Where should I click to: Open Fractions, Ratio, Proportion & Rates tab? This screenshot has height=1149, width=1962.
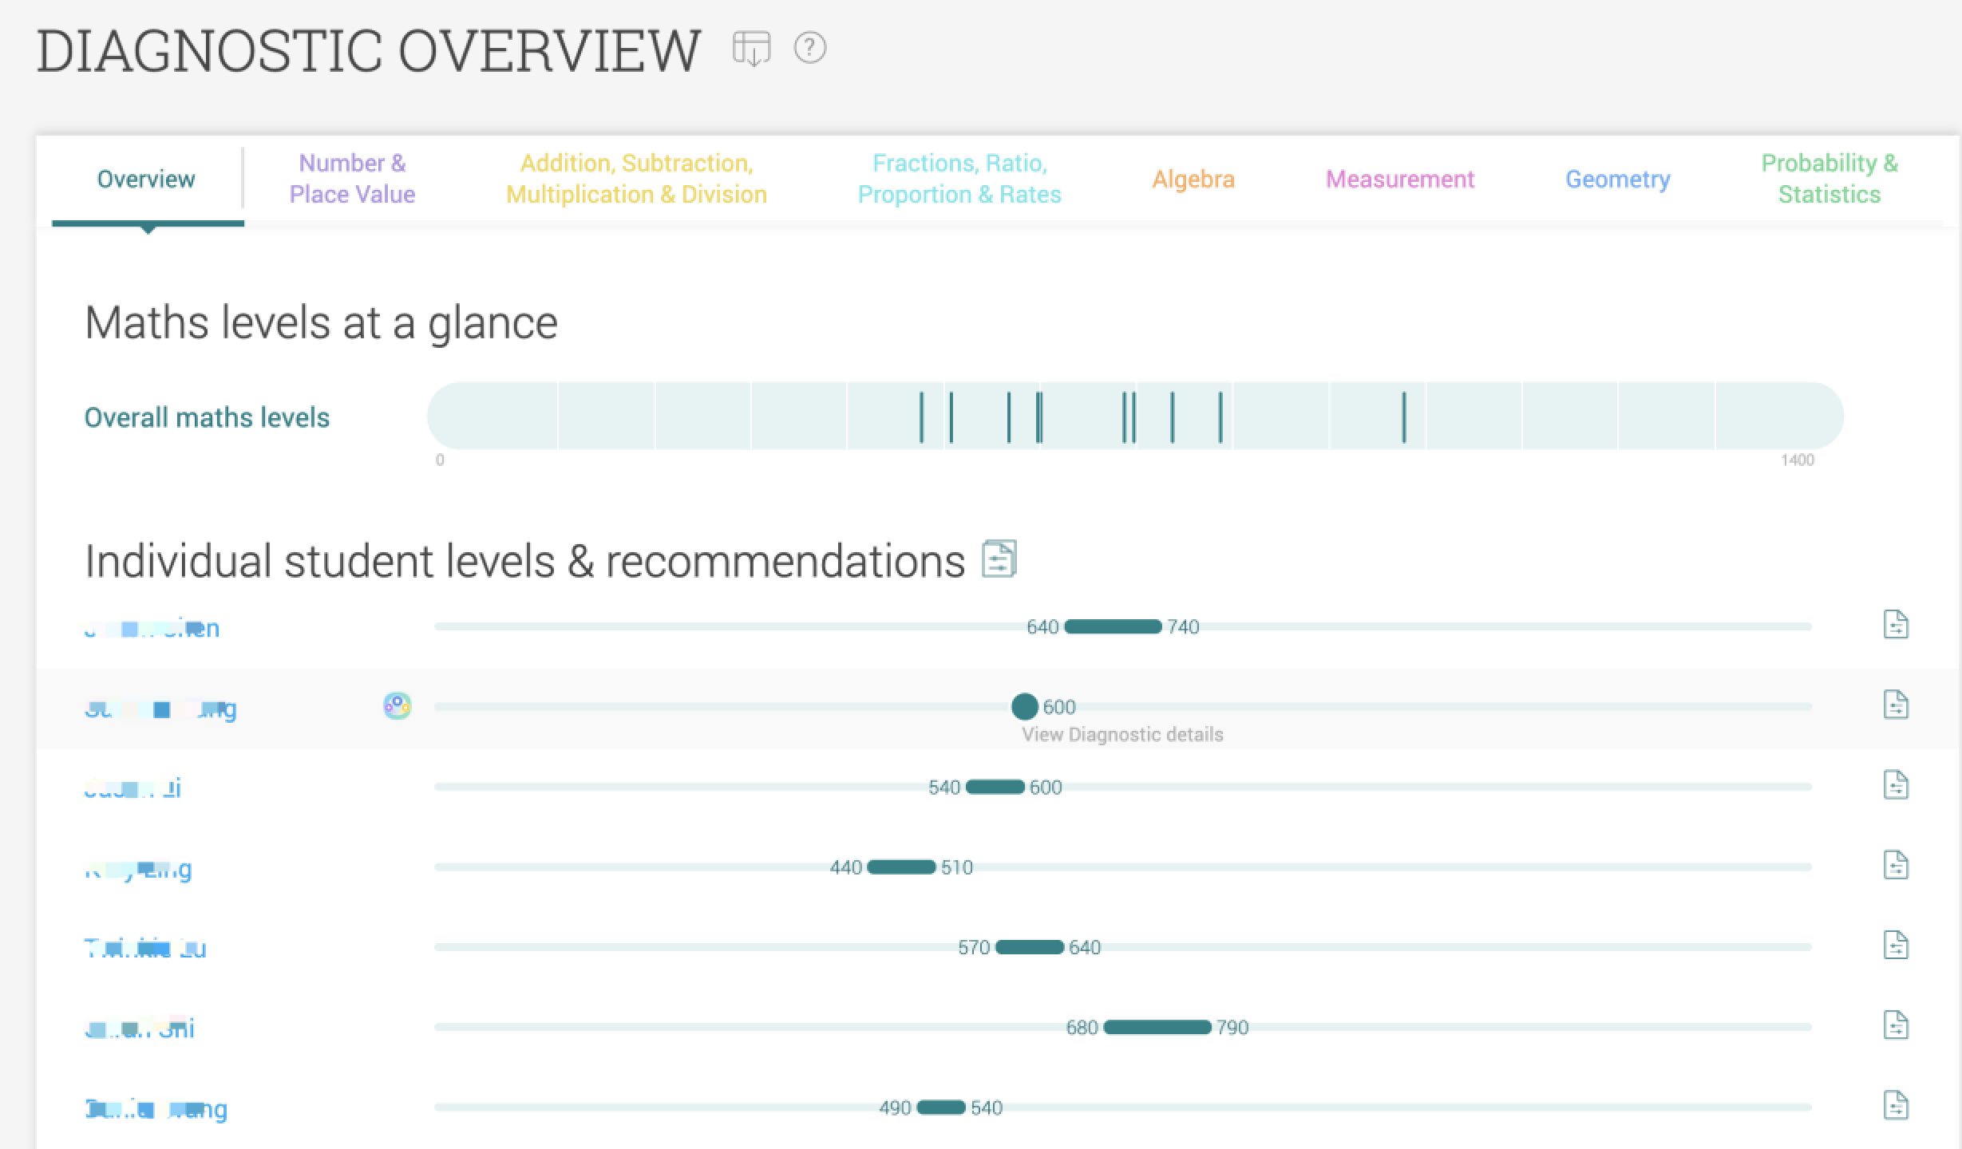959,179
